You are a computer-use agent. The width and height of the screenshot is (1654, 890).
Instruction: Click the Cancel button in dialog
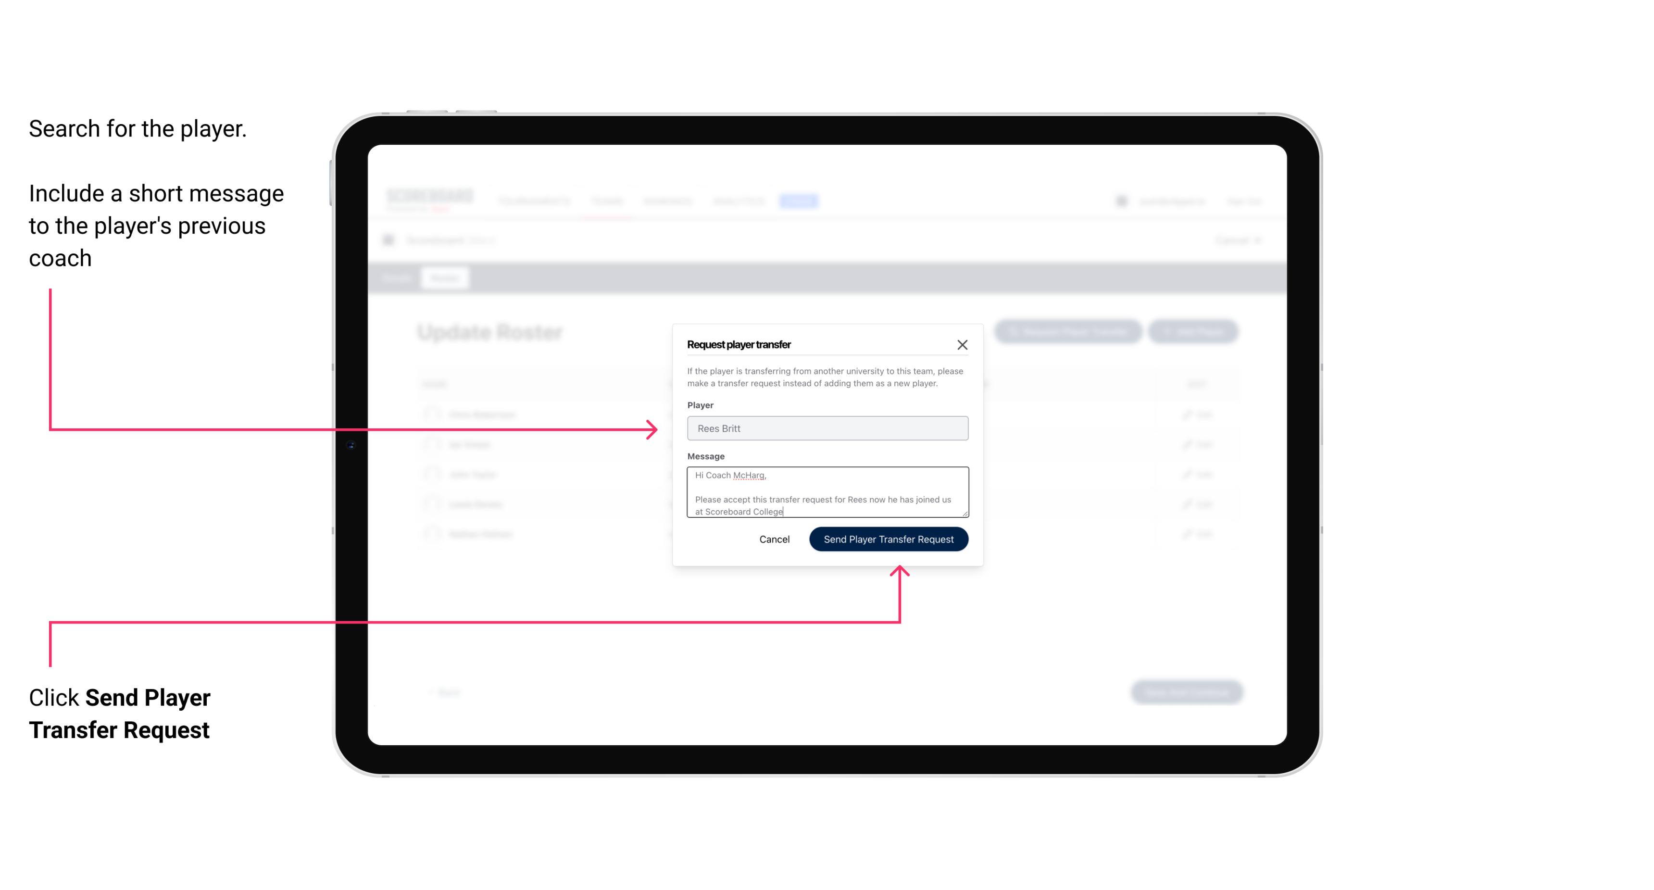pos(774,538)
